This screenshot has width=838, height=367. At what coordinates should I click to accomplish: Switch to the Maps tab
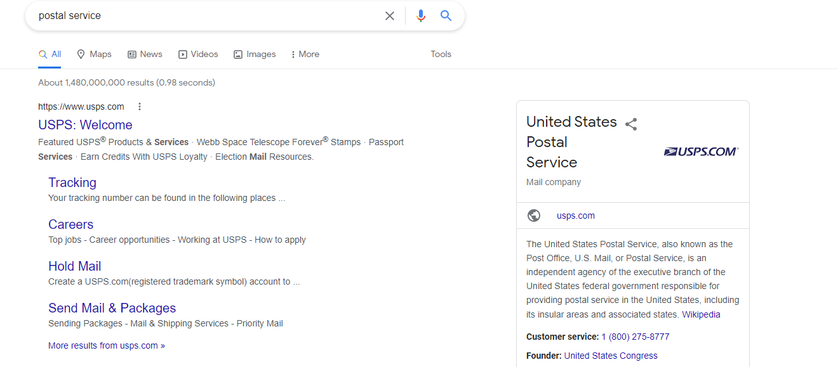[x=94, y=55]
